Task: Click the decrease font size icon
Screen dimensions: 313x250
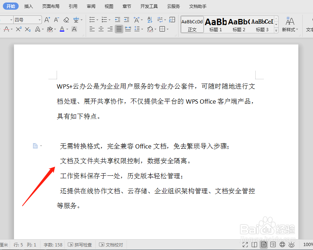Action: pyautogui.click(x=57, y=20)
